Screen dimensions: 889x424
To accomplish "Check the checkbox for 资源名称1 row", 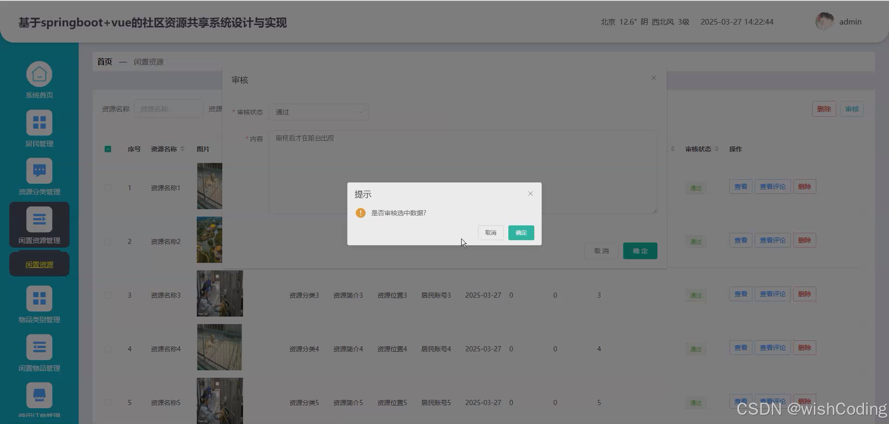I will coord(107,187).
